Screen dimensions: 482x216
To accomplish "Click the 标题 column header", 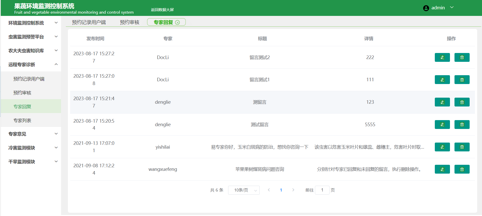I will pos(262,39).
